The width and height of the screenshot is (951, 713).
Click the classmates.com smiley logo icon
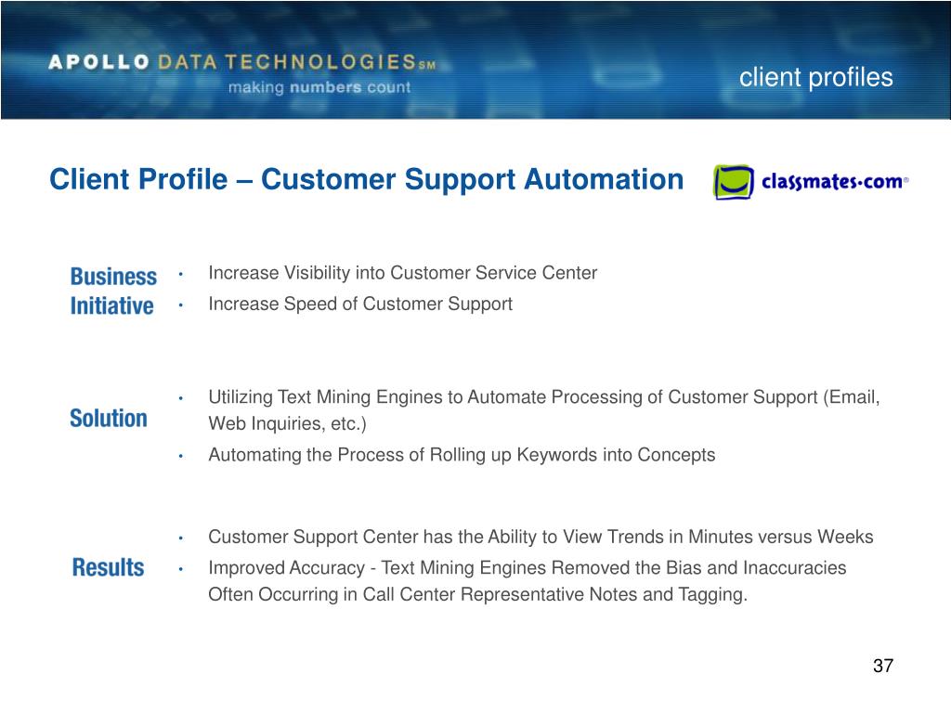pyautogui.click(x=734, y=181)
